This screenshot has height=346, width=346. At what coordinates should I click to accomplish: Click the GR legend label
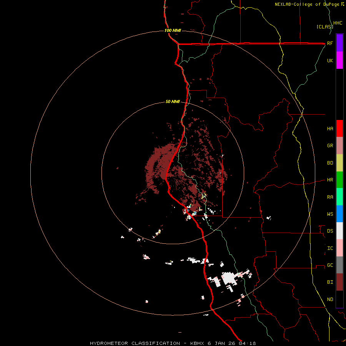(330, 146)
